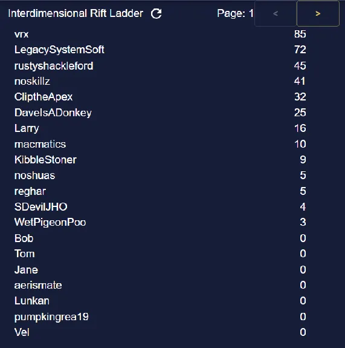Click score 45 for rustyshackleford
345x348 pixels.
(300, 66)
